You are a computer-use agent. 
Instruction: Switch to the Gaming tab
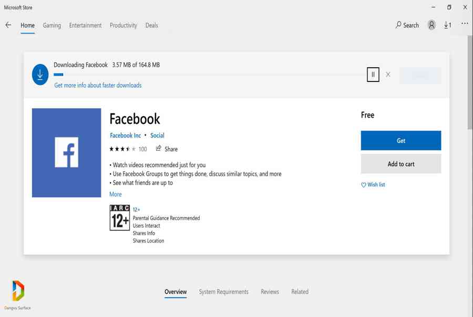point(52,25)
